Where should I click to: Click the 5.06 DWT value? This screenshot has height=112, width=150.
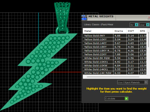tap(131, 54)
